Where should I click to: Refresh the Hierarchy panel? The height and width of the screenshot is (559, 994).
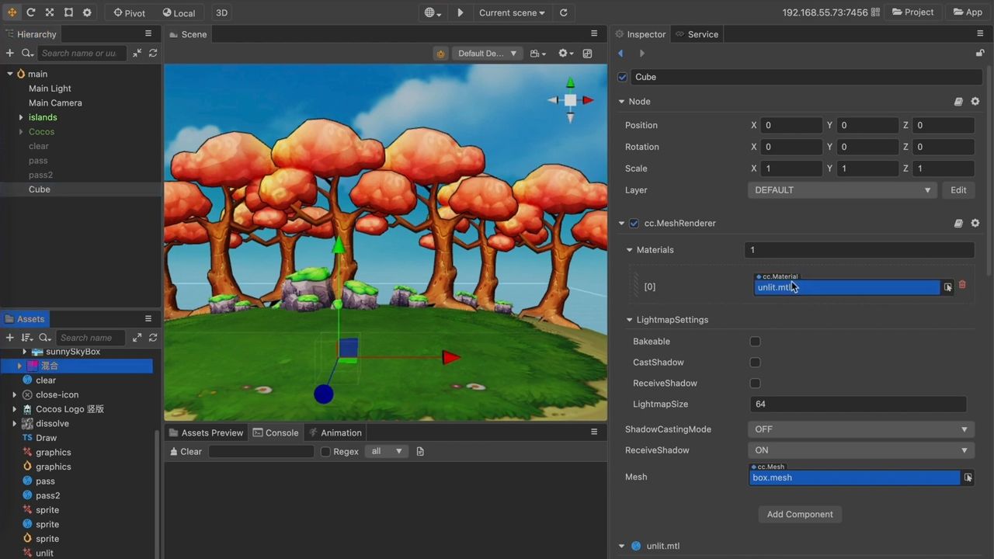click(x=153, y=53)
